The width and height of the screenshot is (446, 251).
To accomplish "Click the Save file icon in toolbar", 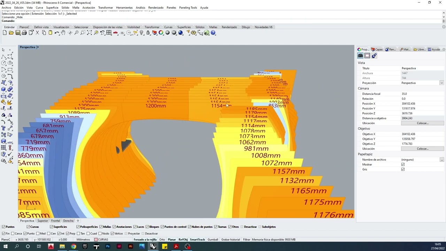I will tap(18, 33).
